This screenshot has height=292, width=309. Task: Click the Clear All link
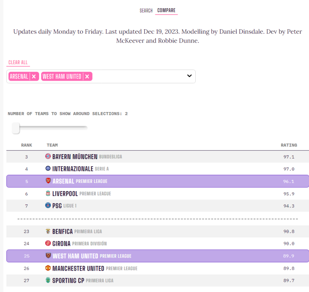click(x=18, y=62)
